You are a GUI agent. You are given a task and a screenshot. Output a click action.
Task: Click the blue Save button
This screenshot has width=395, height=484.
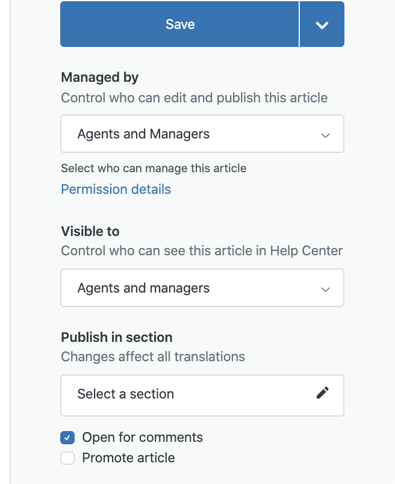(179, 24)
